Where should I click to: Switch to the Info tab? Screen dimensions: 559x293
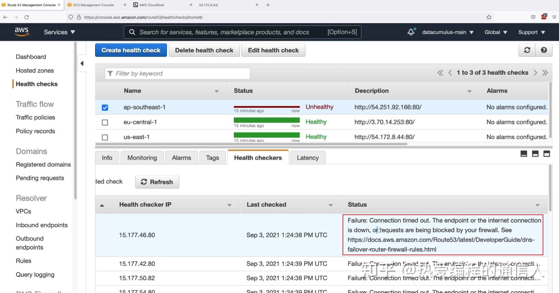(107, 158)
